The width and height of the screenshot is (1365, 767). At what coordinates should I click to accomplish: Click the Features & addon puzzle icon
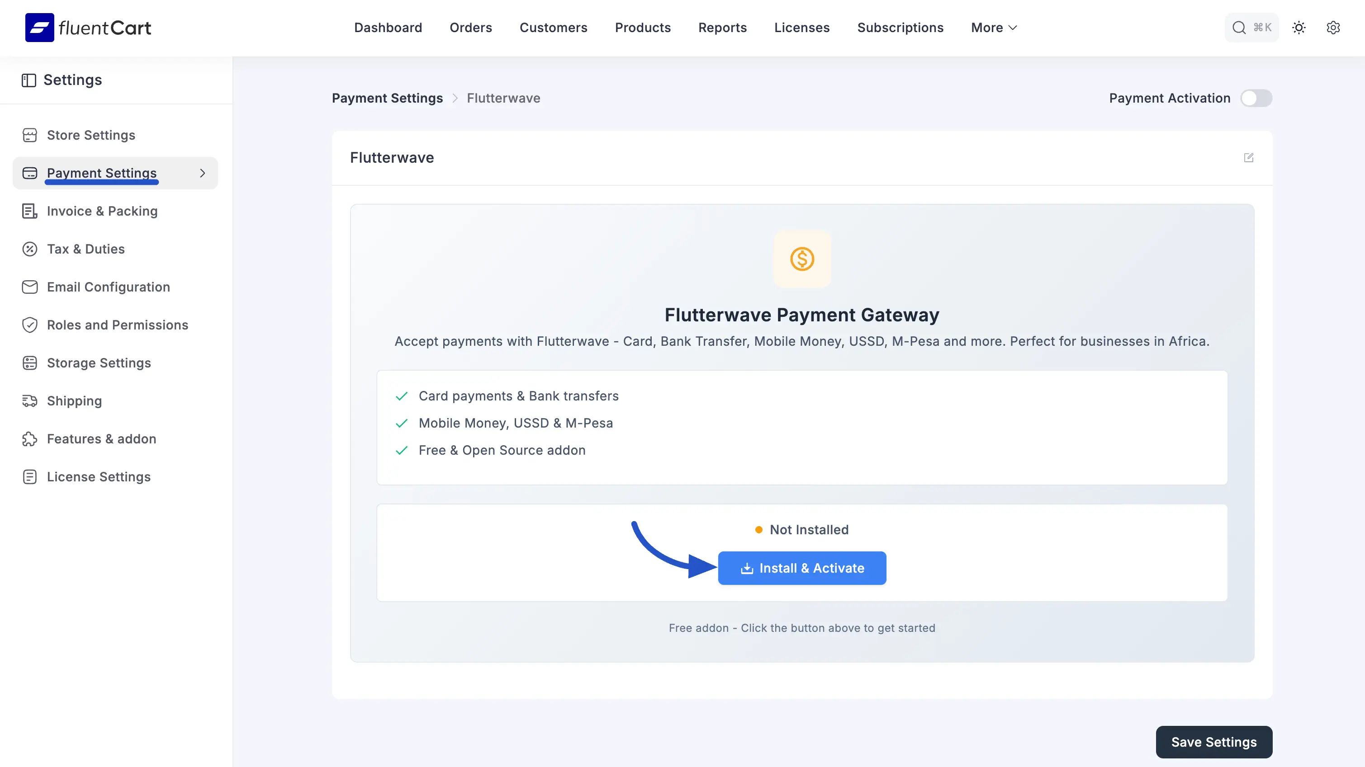click(x=30, y=439)
